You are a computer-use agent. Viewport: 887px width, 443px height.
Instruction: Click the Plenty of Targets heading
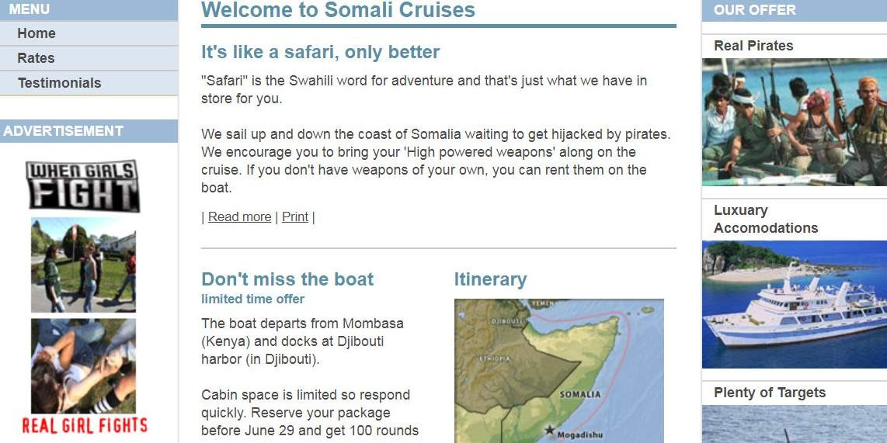pos(769,393)
